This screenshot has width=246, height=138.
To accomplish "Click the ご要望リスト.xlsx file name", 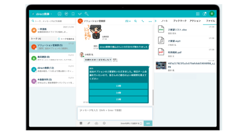I will (x=177, y=30).
